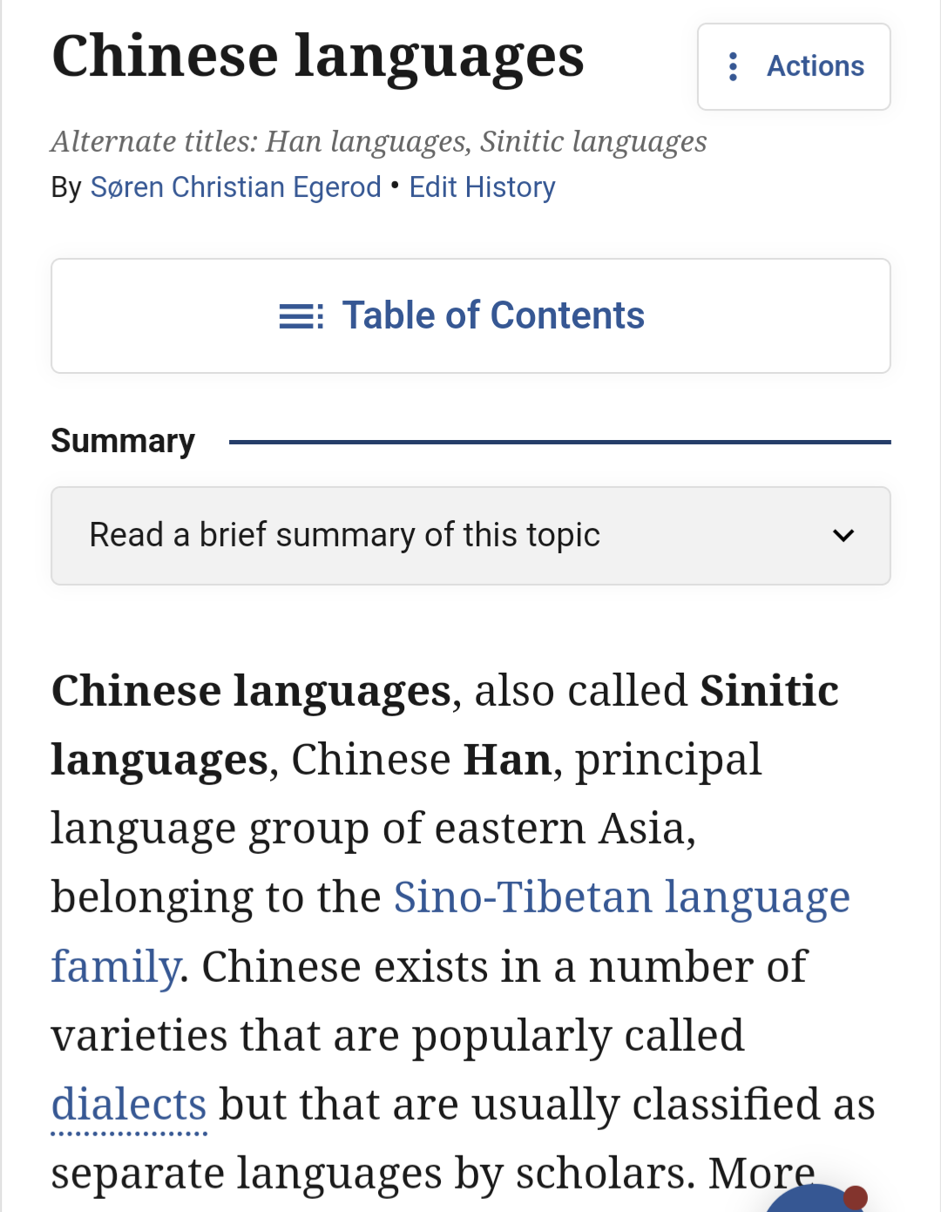Open the dotted-underlined dialects link
This screenshot has width=941, height=1212.
(x=129, y=1105)
